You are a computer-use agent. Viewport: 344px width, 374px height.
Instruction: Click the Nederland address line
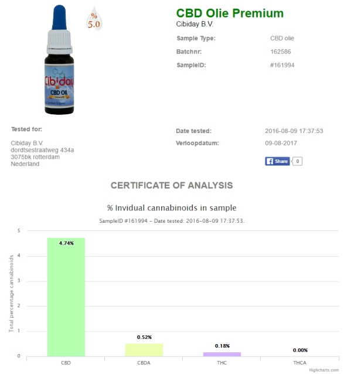point(25,164)
